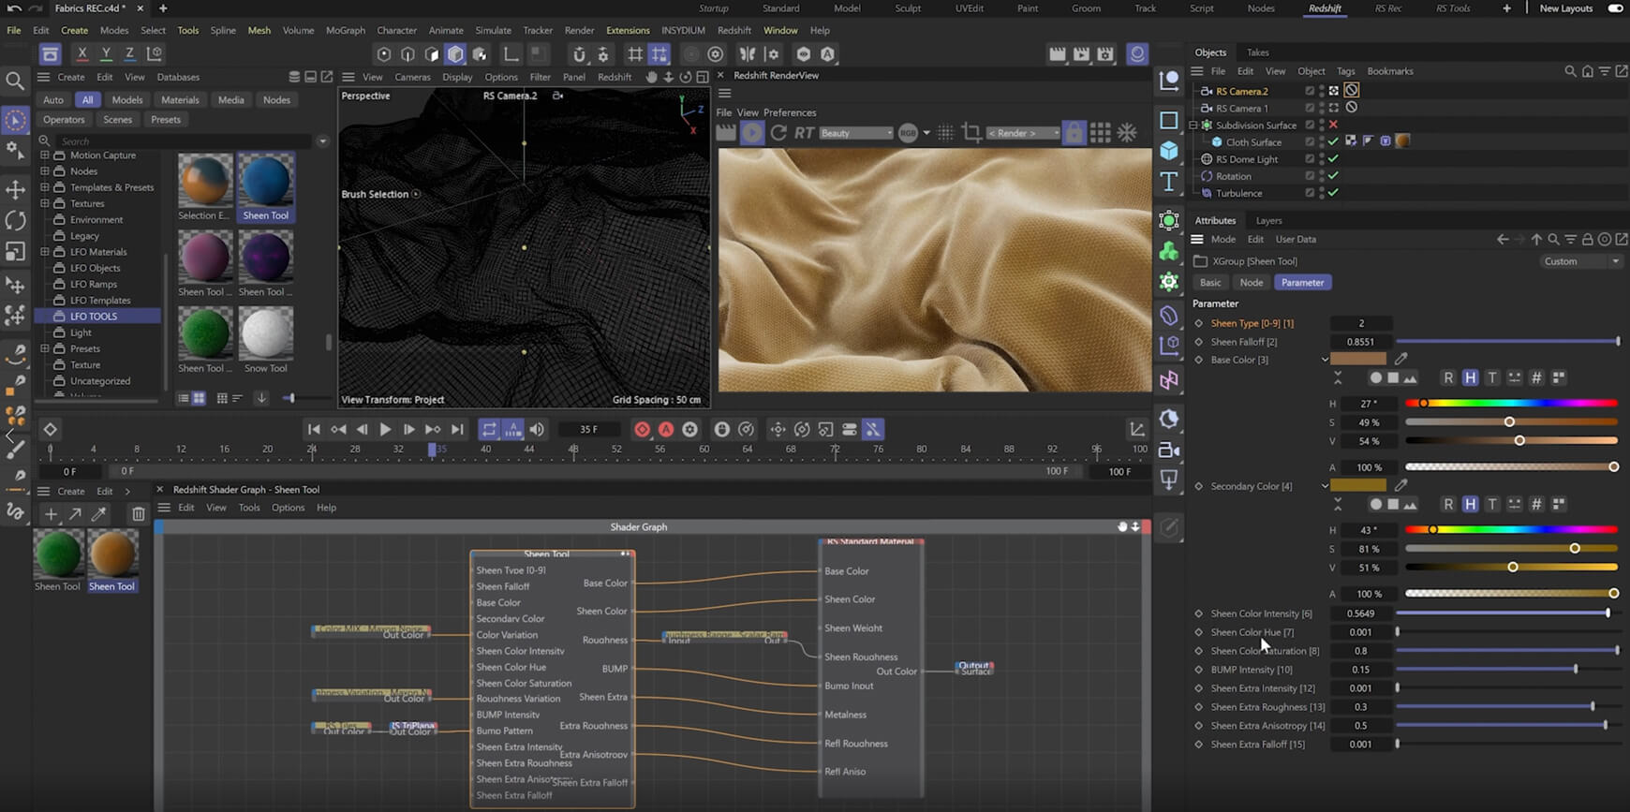Toggle Turbulence object enable checkmark
Image resolution: width=1630 pixels, height=812 pixels.
pyautogui.click(x=1333, y=193)
